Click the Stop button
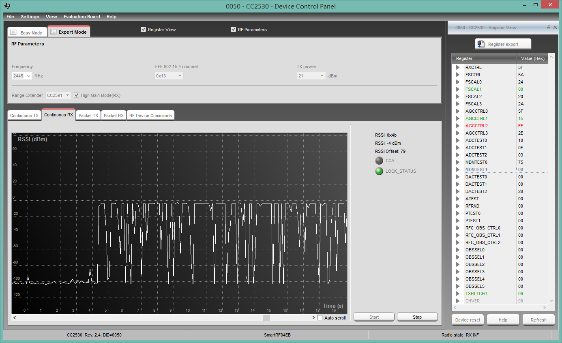 (417, 317)
